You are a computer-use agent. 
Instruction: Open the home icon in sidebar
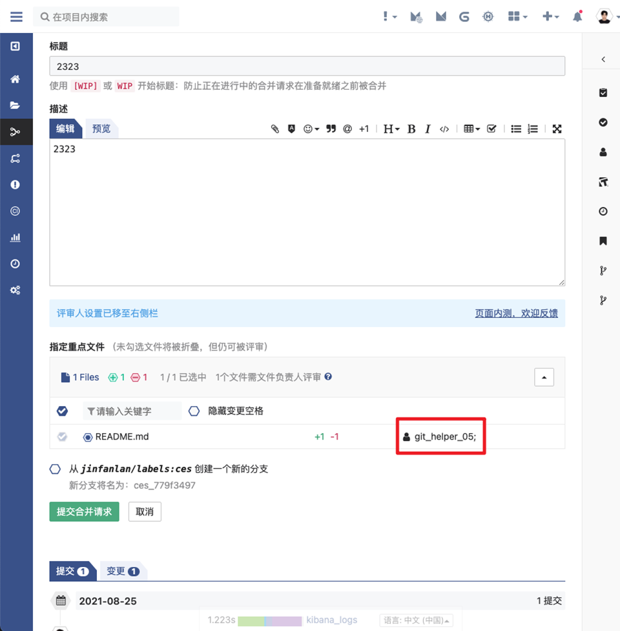point(15,80)
